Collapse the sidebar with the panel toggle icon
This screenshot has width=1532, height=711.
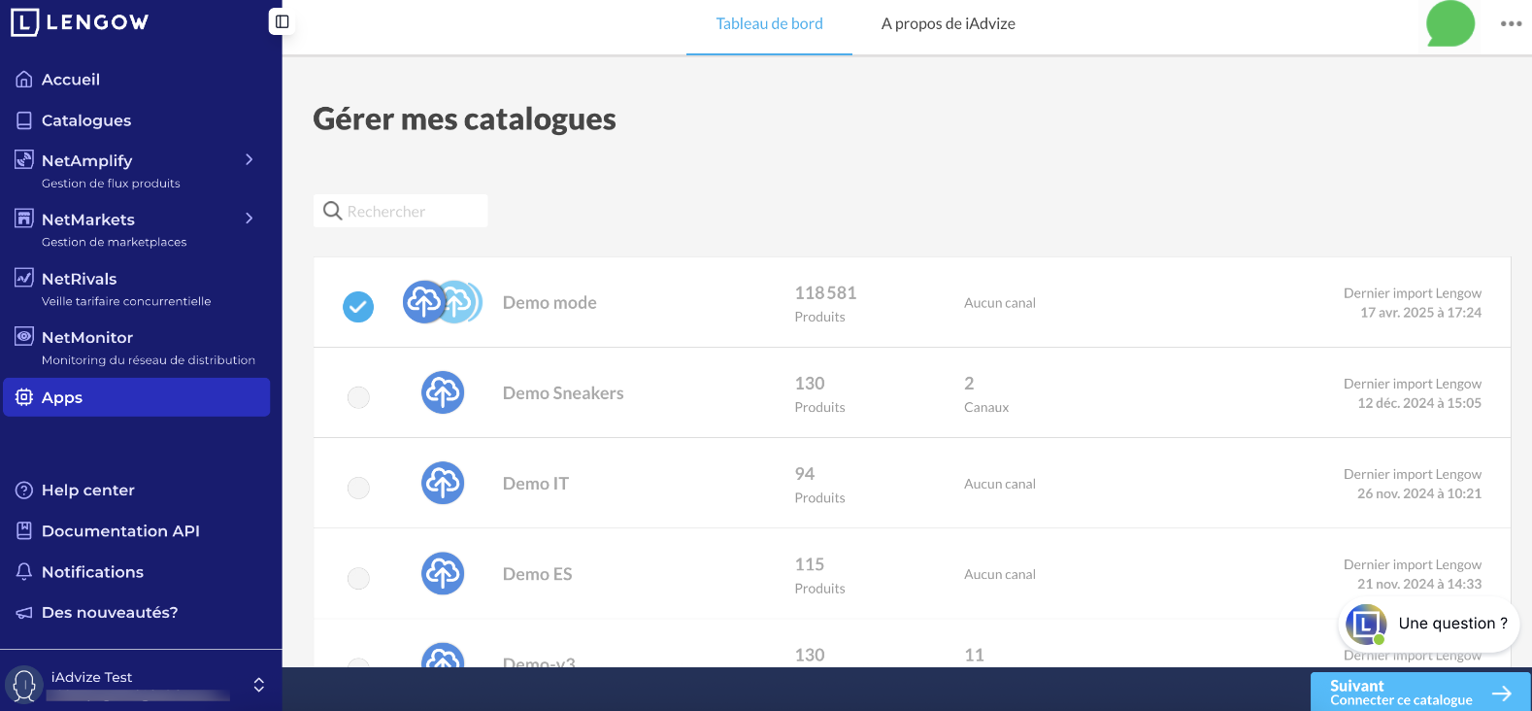(x=282, y=21)
